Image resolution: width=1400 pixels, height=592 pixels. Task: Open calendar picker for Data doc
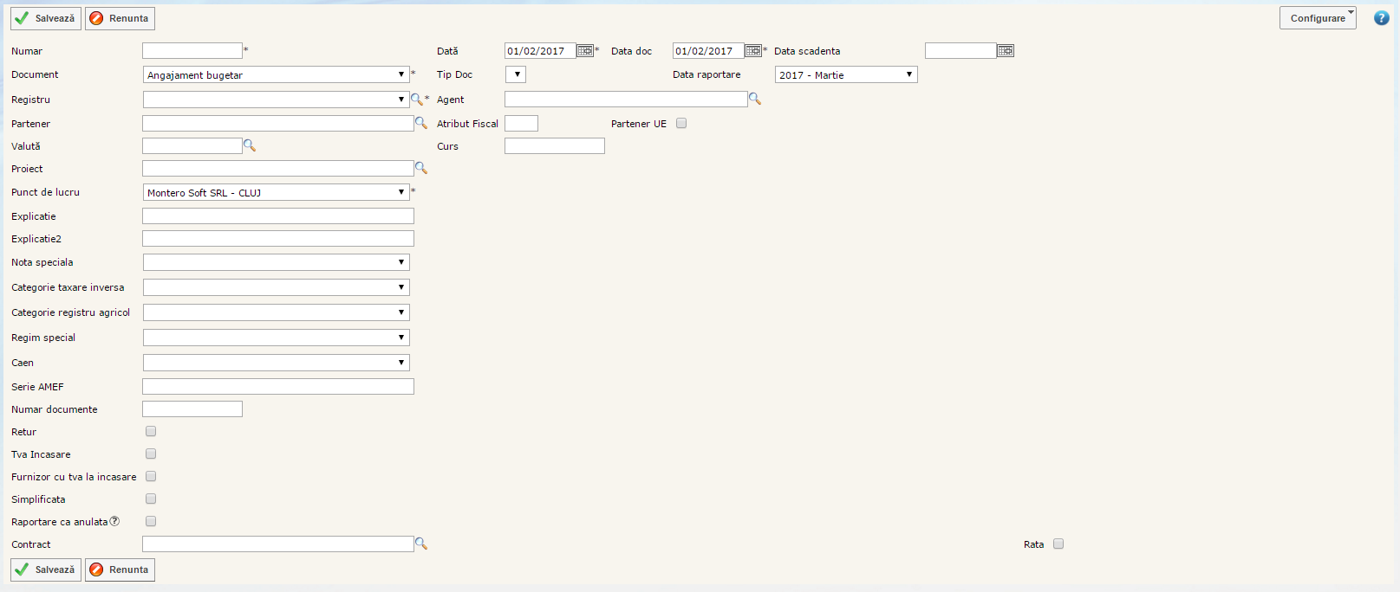pyautogui.click(x=753, y=51)
